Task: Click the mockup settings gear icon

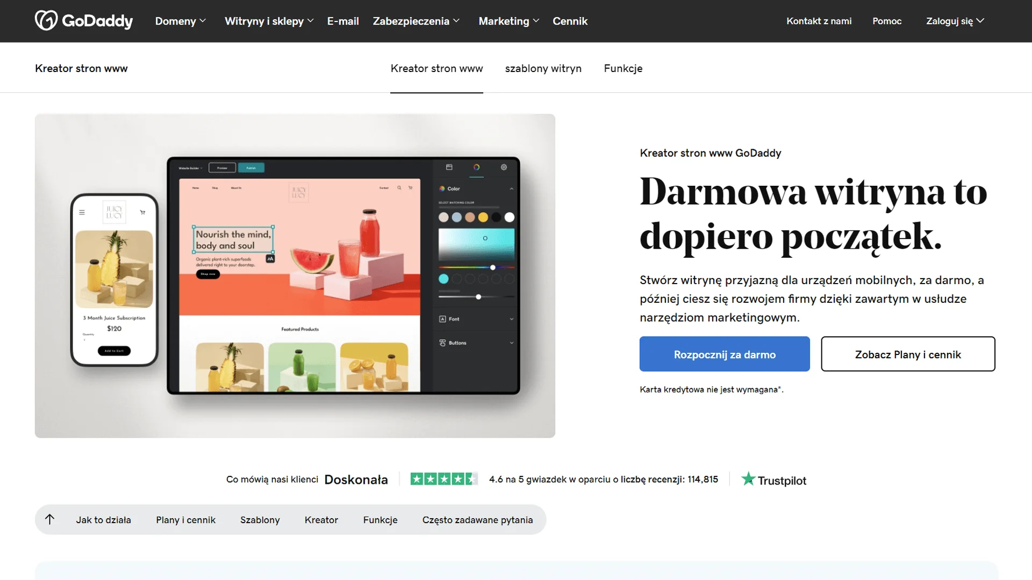Action: coord(504,167)
